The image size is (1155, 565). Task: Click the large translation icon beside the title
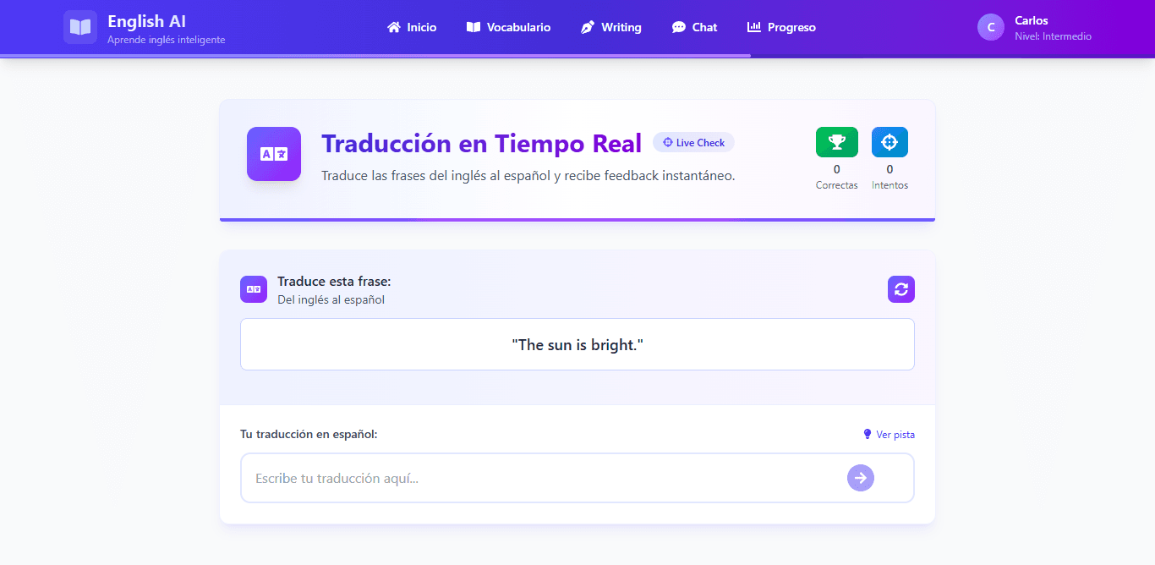(x=273, y=154)
